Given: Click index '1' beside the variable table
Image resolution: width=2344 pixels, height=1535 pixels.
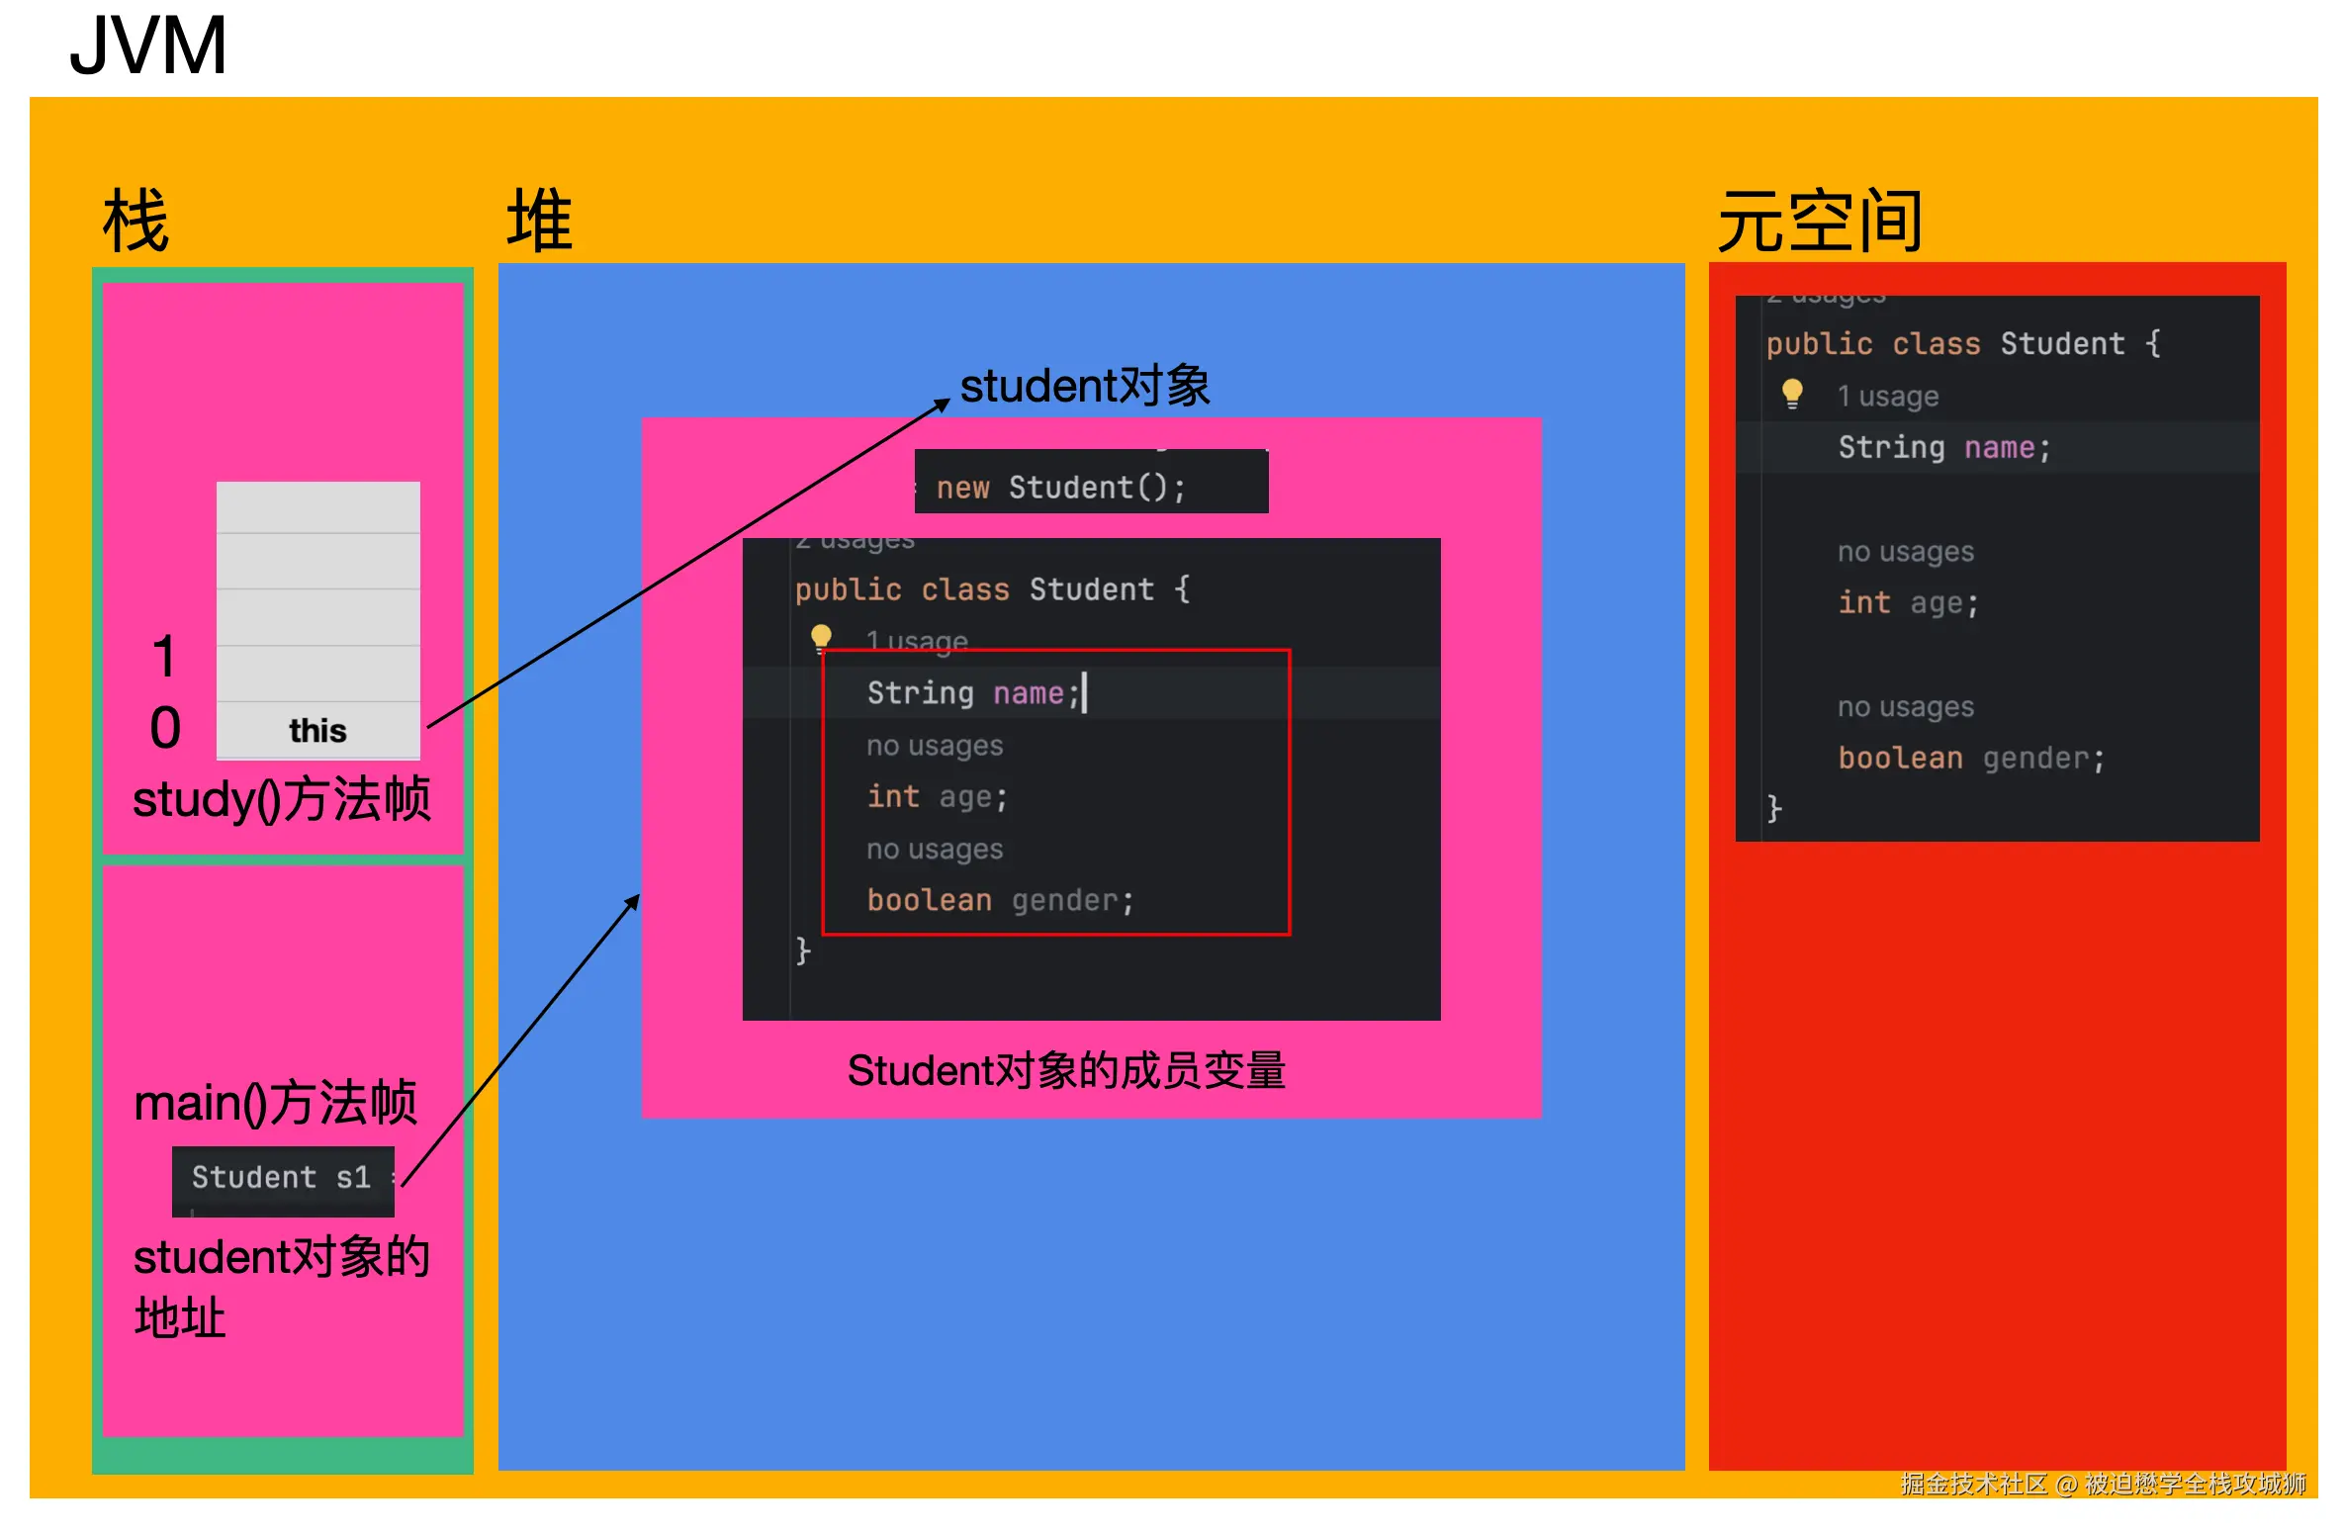Looking at the screenshot, I should pos(165,657).
